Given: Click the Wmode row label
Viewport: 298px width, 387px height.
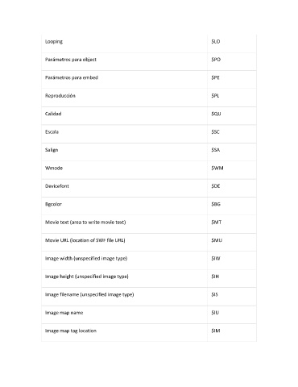Looking at the screenshot, I should [x=54, y=168].
